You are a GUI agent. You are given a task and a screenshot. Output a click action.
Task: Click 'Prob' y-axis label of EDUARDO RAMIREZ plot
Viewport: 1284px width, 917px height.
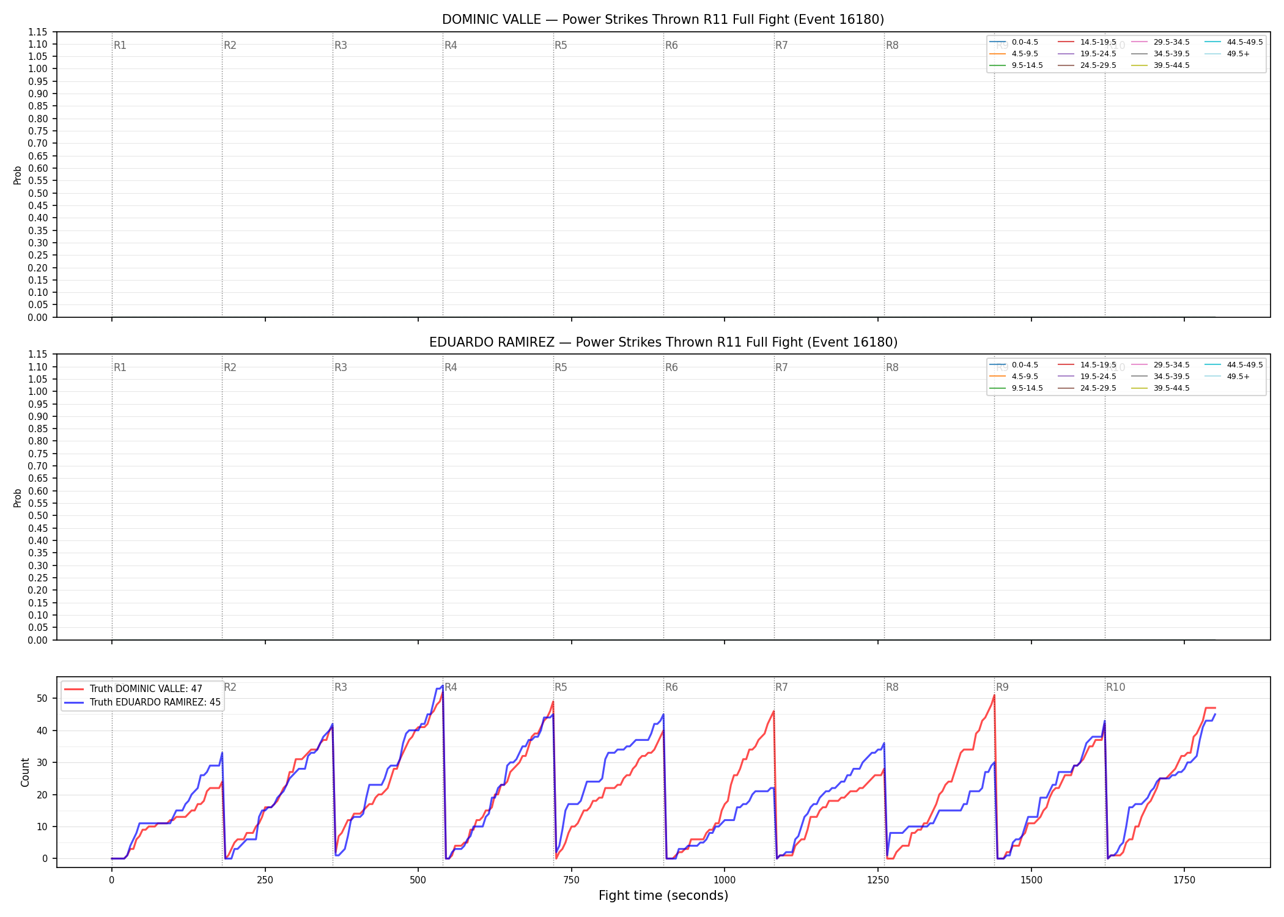[x=18, y=498]
